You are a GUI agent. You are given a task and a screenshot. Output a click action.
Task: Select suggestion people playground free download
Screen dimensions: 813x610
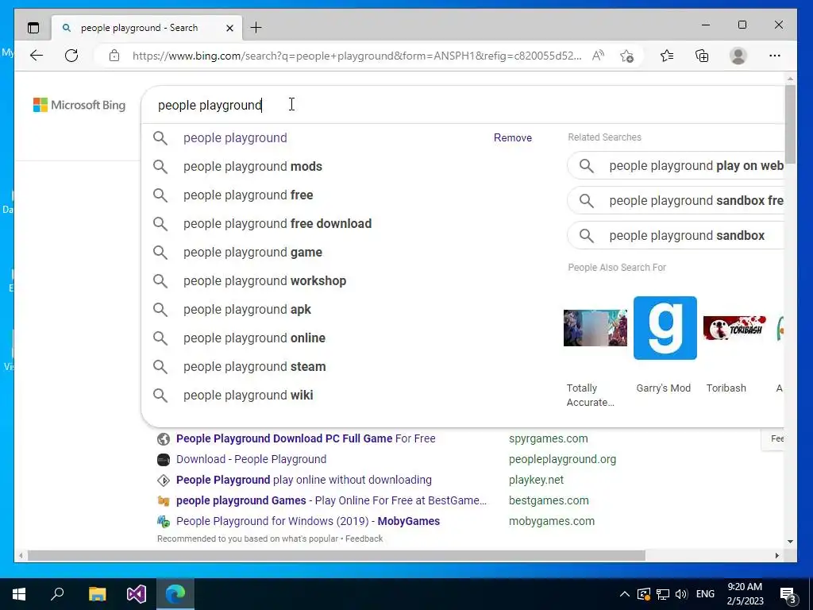coord(277,223)
